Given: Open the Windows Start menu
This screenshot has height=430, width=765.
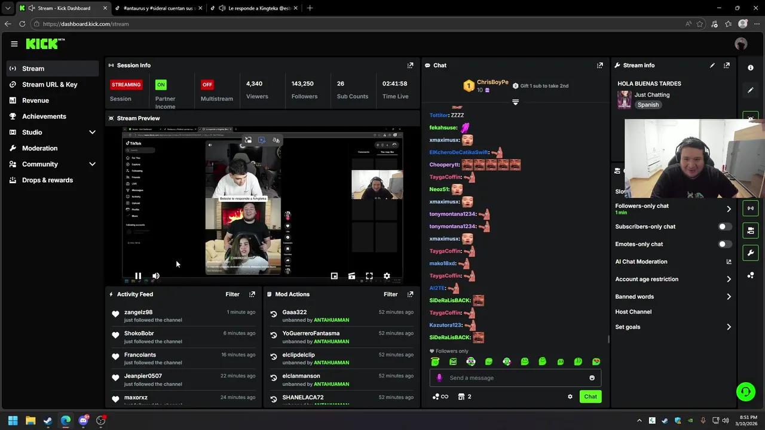Looking at the screenshot, I should [x=13, y=420].
